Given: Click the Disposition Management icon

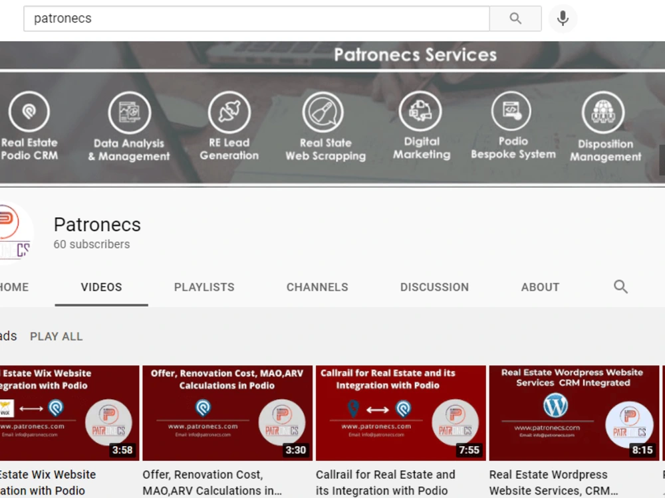Looking at the screenshot, I should (x=603, y=113).
